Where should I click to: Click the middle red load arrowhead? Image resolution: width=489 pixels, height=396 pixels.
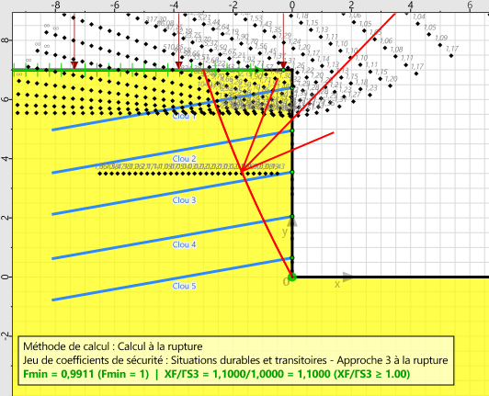178,65
